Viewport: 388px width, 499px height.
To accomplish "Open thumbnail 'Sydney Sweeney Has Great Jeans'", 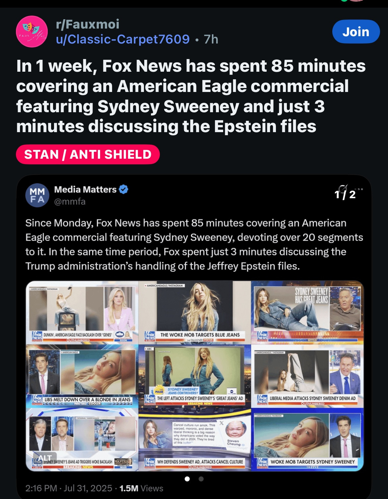I will pyautogui.click(x=307, y=312).
